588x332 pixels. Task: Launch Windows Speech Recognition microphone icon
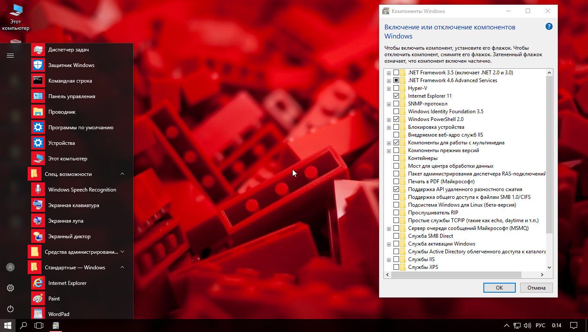38,190
